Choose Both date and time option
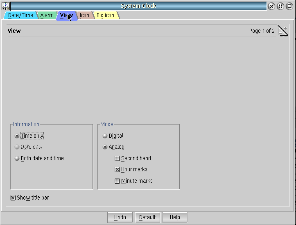This screenshot has height=225, width=296. (39, 158)
